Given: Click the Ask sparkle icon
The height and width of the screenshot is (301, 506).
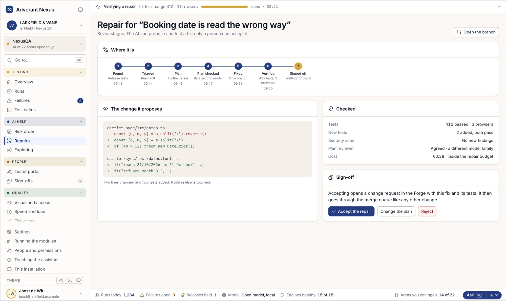Looking at the screenshot, I should point(492,295).
